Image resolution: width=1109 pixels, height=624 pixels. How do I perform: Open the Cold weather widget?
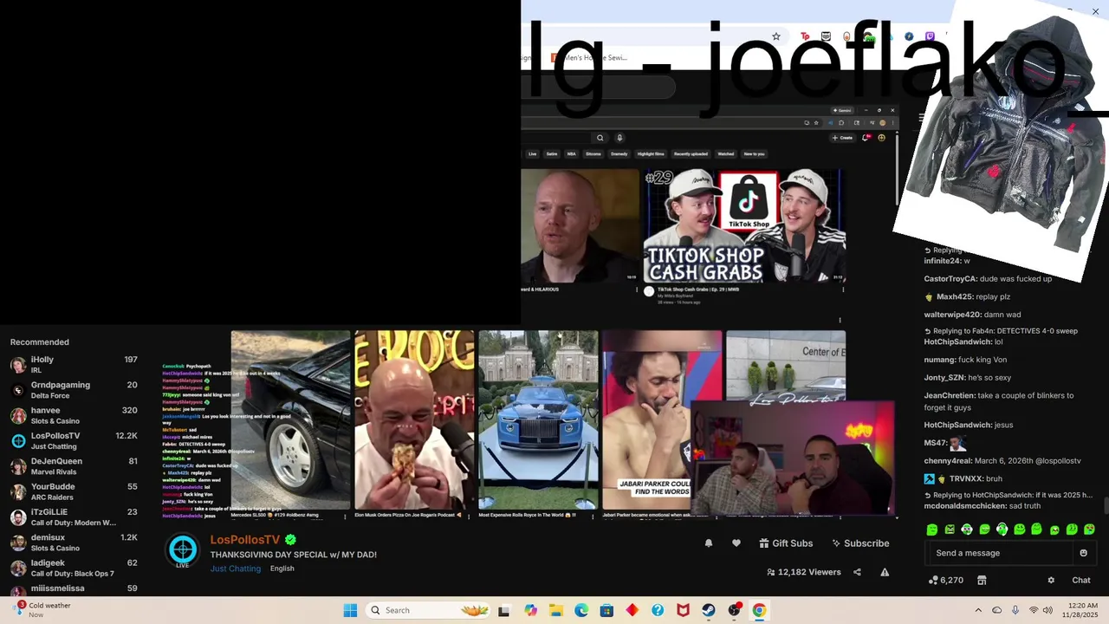42,610
